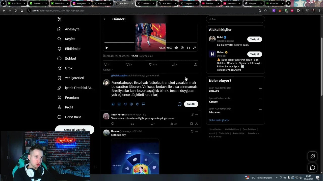Bookmark Tatih Ferim's comment
The image size is (323, 181).
click(192, 124)
